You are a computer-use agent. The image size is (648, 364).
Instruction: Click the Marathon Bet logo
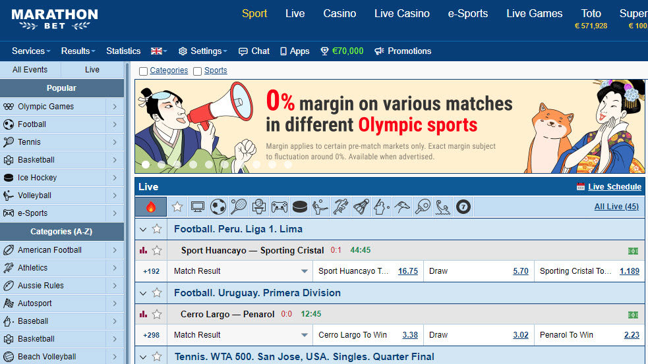55,19
